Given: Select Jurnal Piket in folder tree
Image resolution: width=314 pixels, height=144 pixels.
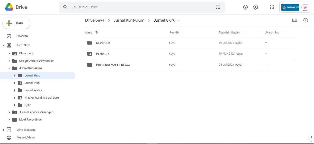Looking at the screenshot, I should (32, 83).
